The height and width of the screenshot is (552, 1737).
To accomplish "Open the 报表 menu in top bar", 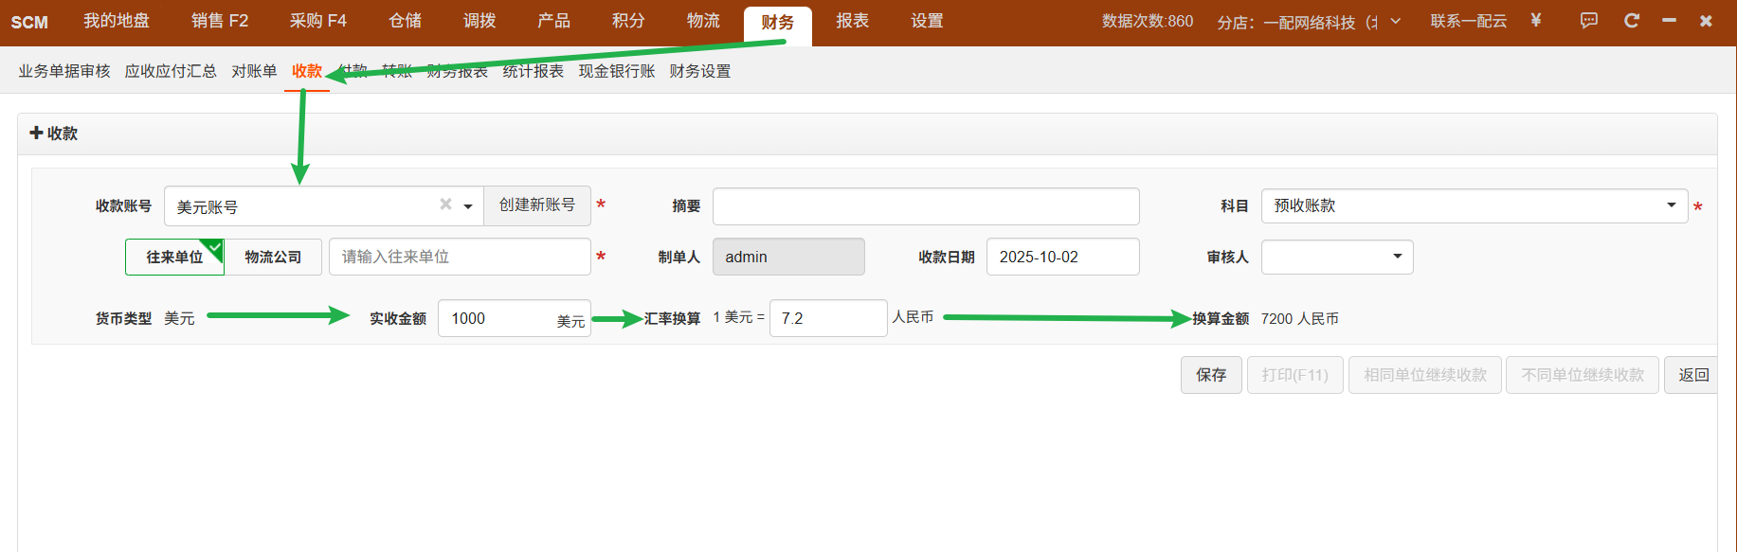I will pyautogui.click(x=852, y=21).
